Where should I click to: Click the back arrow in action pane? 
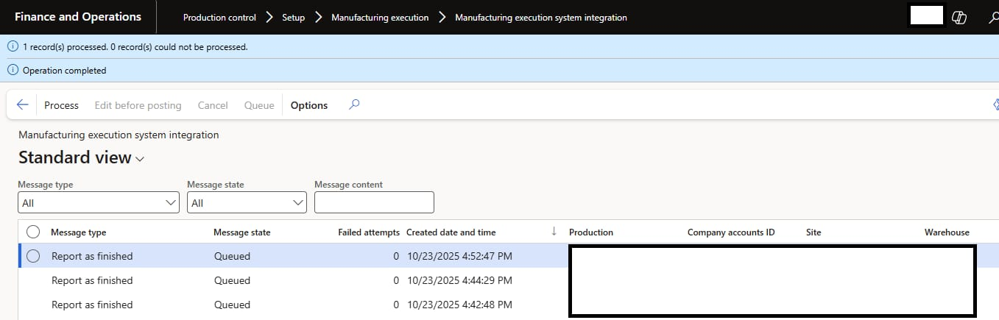click(x=22, y=105)
